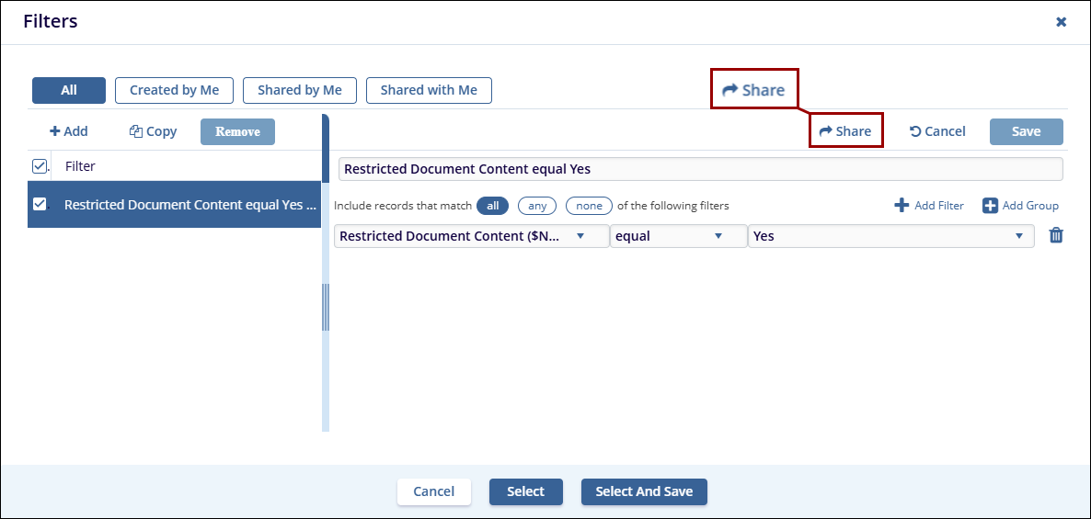Click the Copy filter icon
The image size is (1091, 519).
click(x=136, y=131)
